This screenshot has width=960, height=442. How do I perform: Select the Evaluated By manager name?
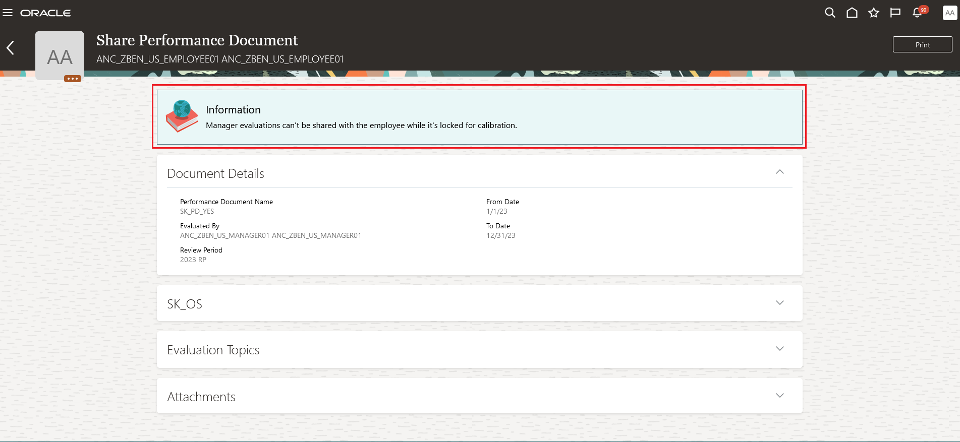point(270,235)
